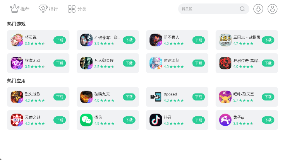Click the 烈火战歌 app thumbnail

click(17, 97)
